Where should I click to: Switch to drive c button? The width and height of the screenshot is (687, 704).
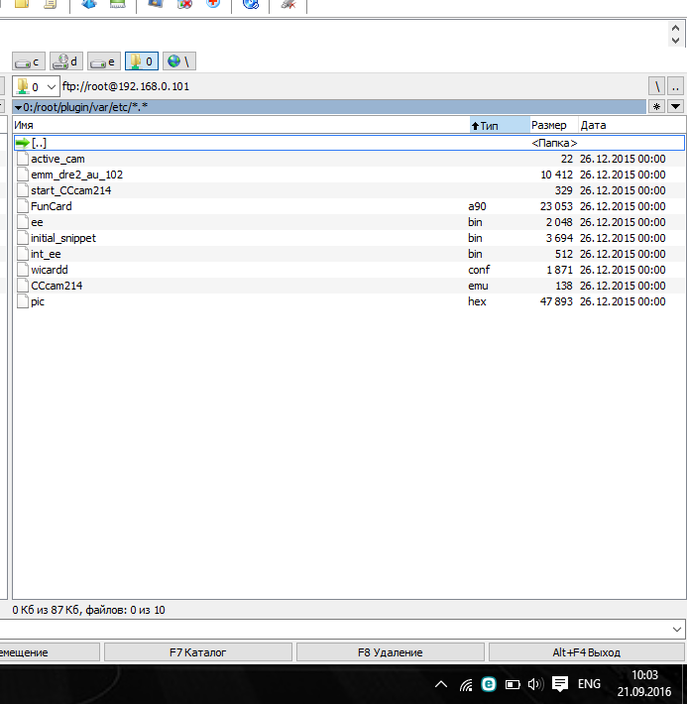click(29, 61)
